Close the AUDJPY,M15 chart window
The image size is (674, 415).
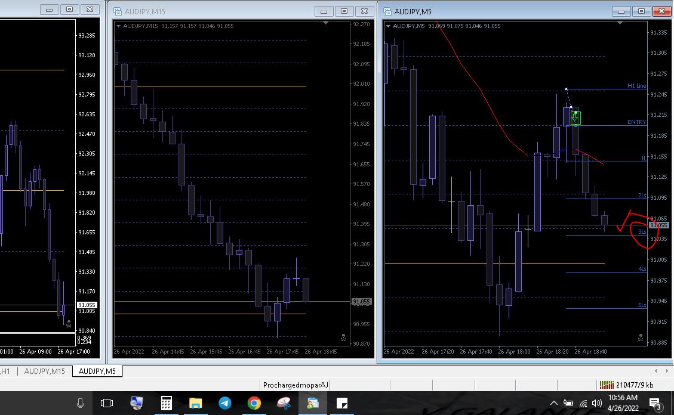(365, 11)
